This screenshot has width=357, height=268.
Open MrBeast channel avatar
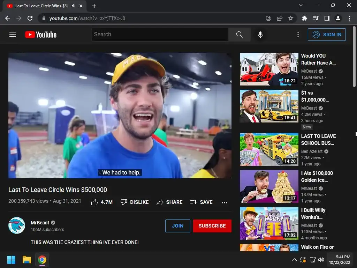(x=17, y=225)
